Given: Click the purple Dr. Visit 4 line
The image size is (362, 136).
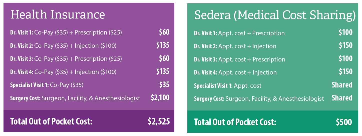Looking at the screenshot, I should pyautogui.click(x=63, y=72).
